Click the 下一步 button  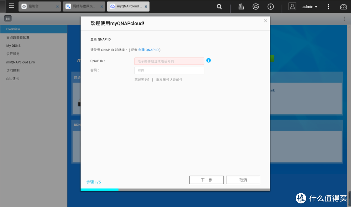coord(206,180)
